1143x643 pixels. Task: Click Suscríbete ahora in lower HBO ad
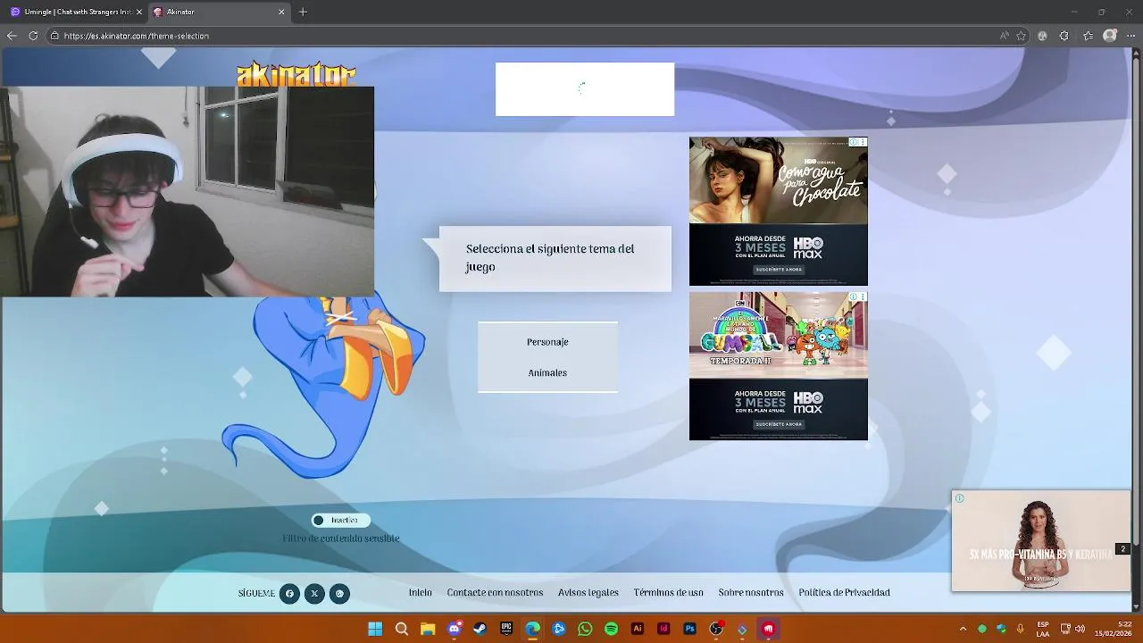click(x=779, y=424)
